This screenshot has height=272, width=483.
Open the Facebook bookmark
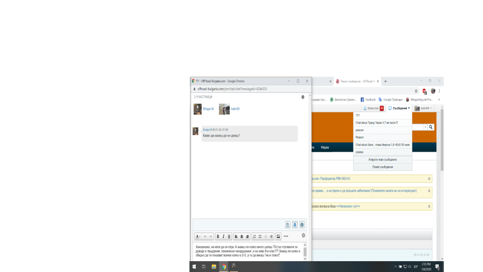[368, 100]
